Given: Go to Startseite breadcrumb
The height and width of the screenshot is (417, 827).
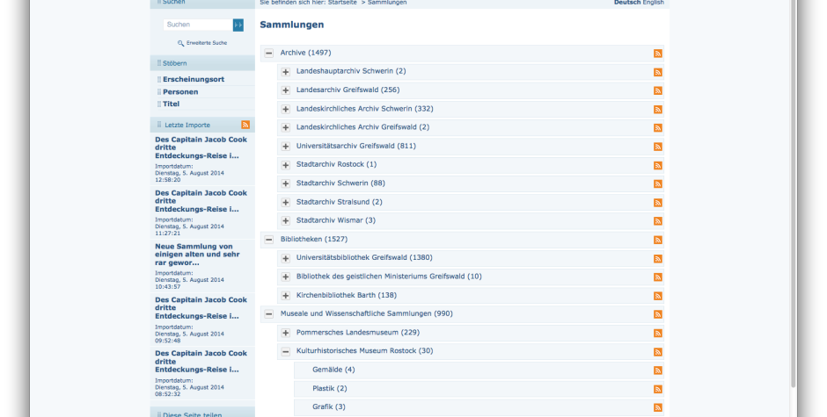Looking at the screenshot, I should point(342,3).
